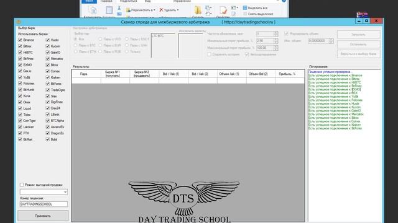Click the new folder icon in Explorer ribbon

198,11
